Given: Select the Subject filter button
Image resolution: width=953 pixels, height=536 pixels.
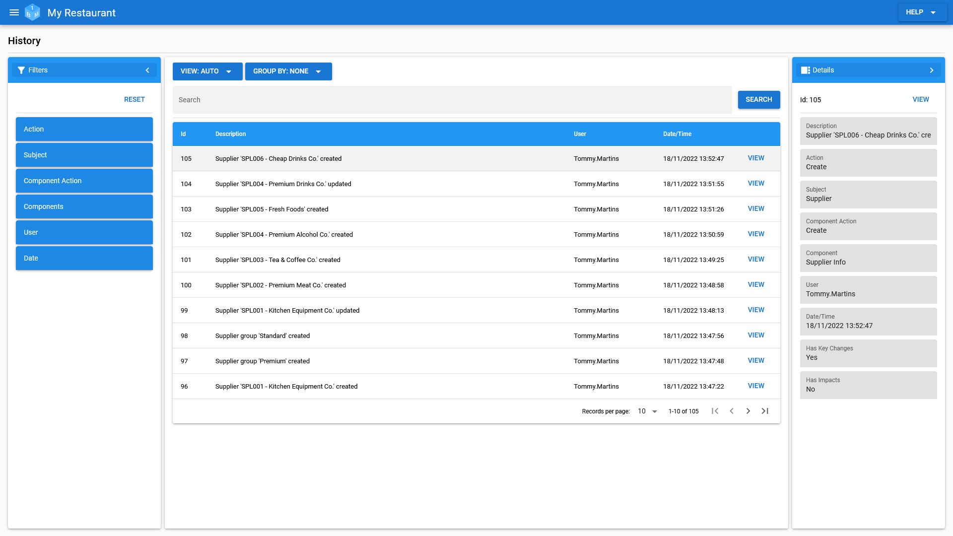Looking at the screenshot, I should point(84,154).
